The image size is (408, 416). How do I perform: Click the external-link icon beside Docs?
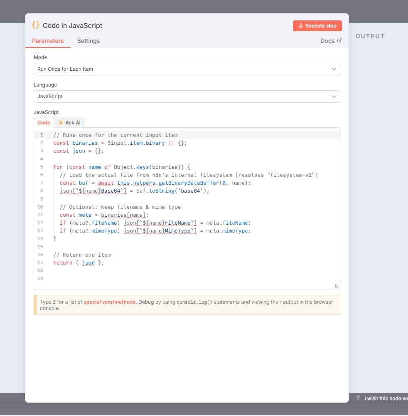pos(339,41)
